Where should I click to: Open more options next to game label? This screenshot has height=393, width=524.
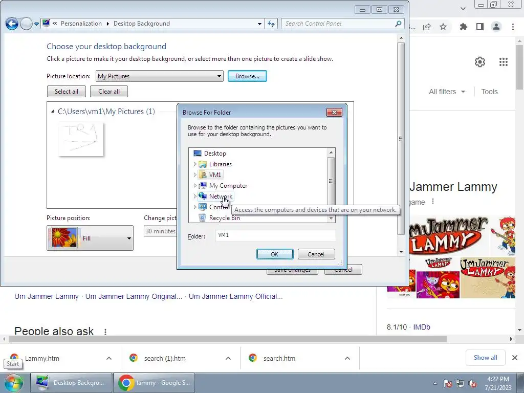[433, 202]
